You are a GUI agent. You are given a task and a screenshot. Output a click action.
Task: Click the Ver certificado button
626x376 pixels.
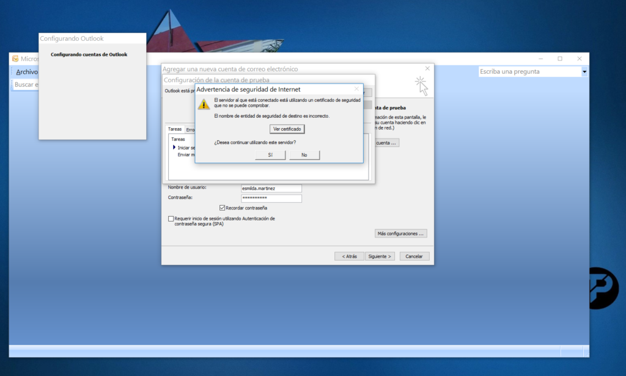click(287, 129)
